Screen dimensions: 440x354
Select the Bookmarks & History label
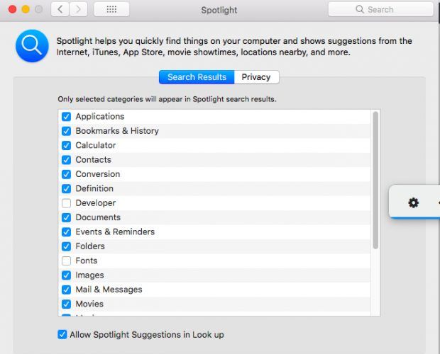(117, 131)
